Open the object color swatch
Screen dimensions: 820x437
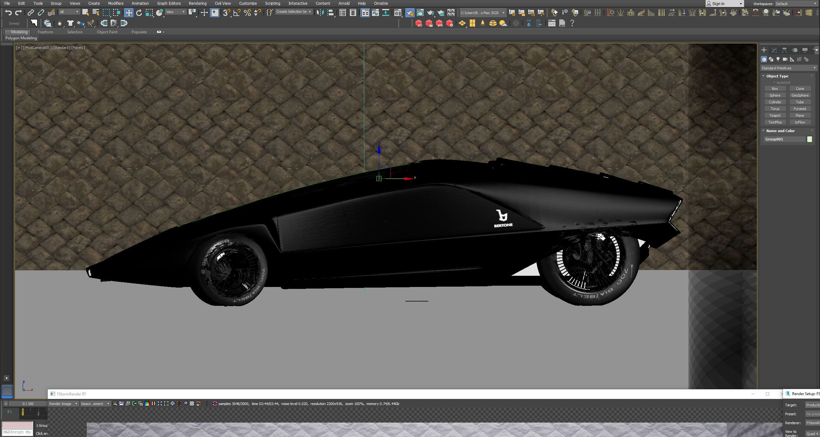pos(809,139)
